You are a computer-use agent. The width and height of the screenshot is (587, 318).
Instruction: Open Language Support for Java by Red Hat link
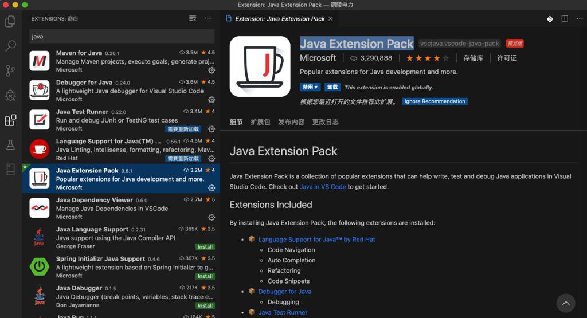click(x=316, y=240)
